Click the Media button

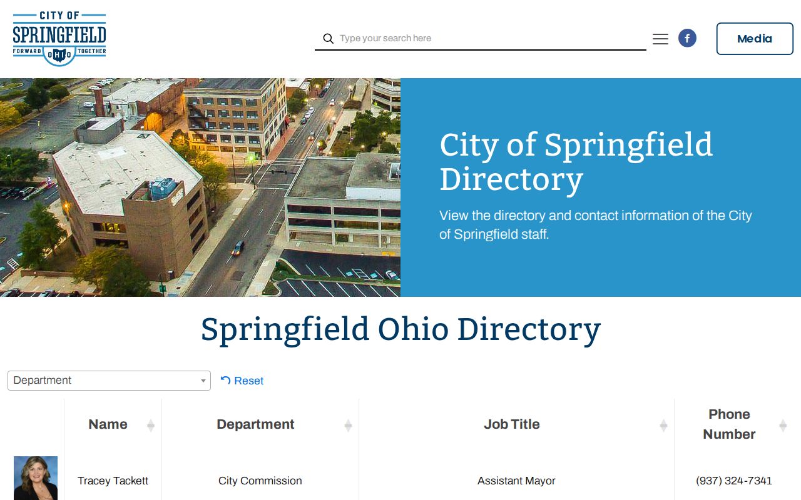click(x=755, y=39)
